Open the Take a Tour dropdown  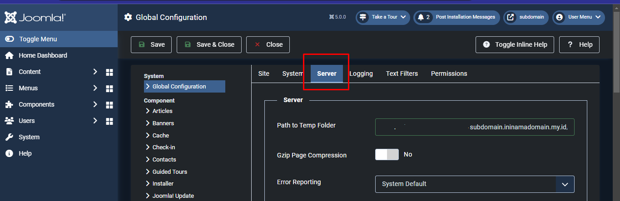[383, 17]
